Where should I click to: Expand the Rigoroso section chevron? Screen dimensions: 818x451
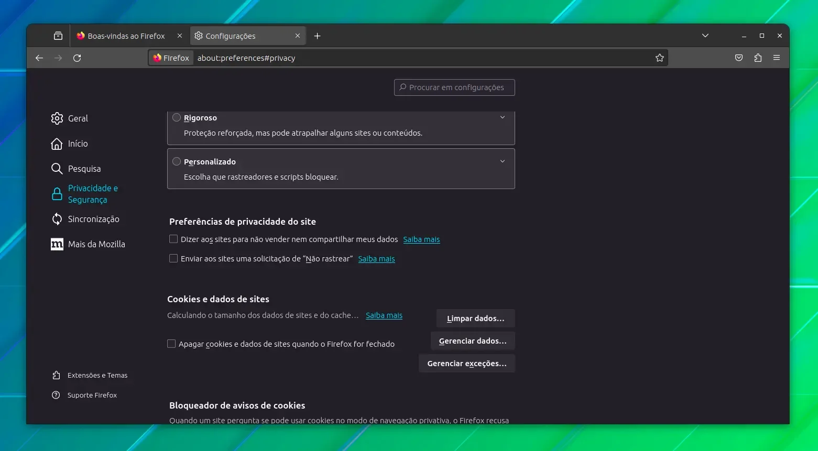pyautogui.click(x=503, y=117)
